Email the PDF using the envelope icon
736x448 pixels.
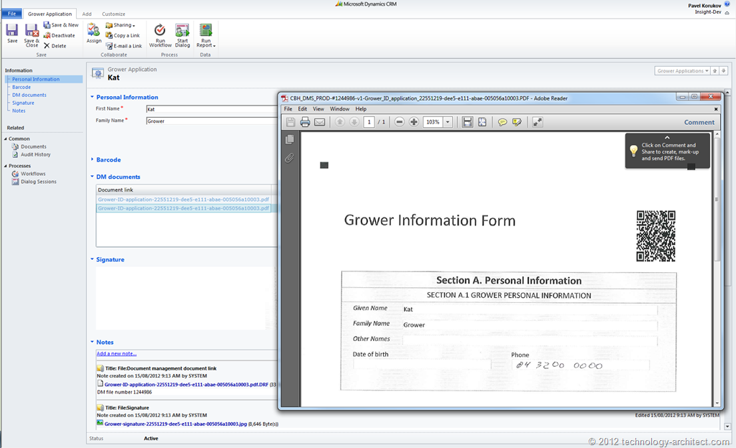(x=318, y=122)
